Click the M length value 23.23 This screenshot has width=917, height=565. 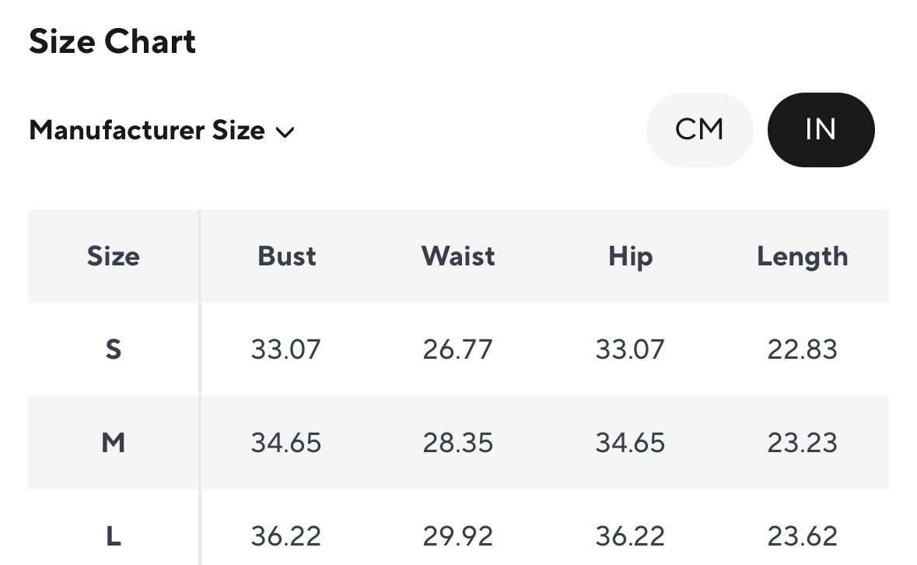[x=802, y=443]
